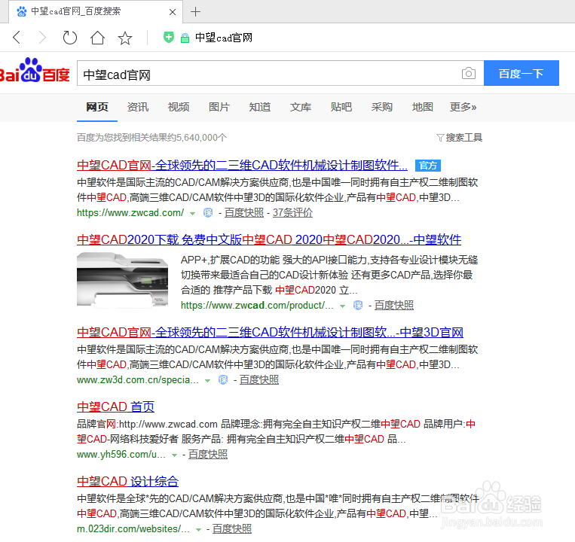Switch to the 文库 tab
Viewport: 575px width, 542px height.
point(301,107)
